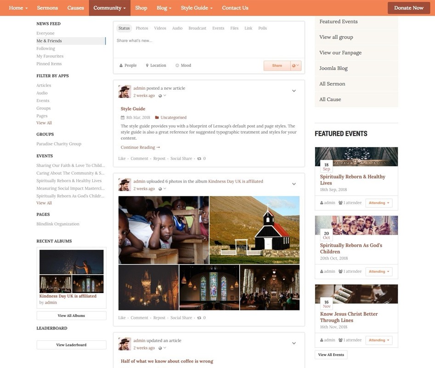Click globe privacy icon on photo album post
The image size is (435, 368).
tap(160, 189)
